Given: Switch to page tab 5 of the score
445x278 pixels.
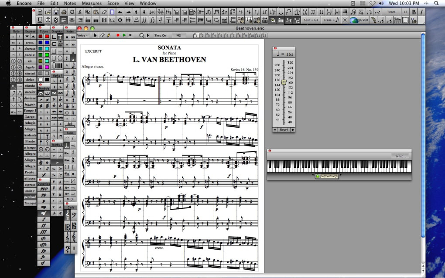Looking at the screenshot, I should [x=221, y=36].
